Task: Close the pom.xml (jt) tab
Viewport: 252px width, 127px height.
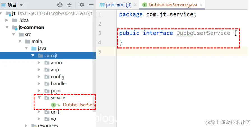Action: coord(135,5)
